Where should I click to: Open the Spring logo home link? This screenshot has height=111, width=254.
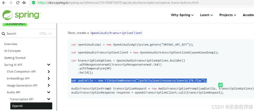(21, 15)
